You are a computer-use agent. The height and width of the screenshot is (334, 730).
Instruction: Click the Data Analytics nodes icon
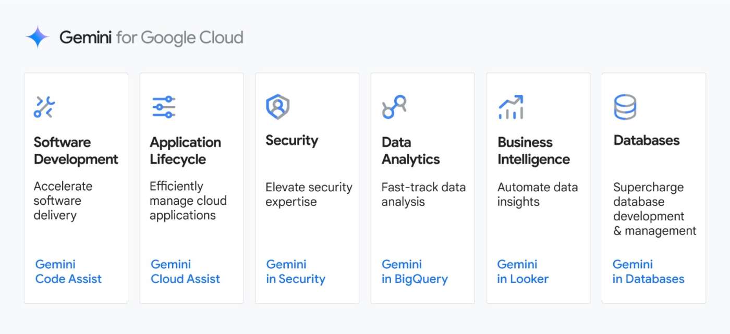(x=394, y=107)
